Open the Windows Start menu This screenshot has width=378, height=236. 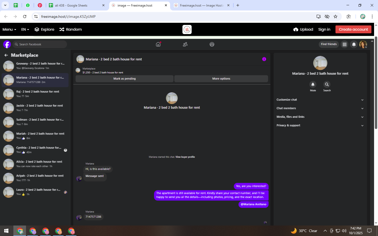point(6,231)
